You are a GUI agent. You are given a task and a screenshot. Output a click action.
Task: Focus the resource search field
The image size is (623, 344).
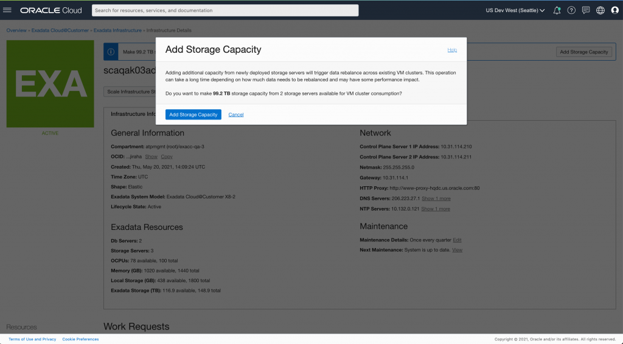coord(225,10)
